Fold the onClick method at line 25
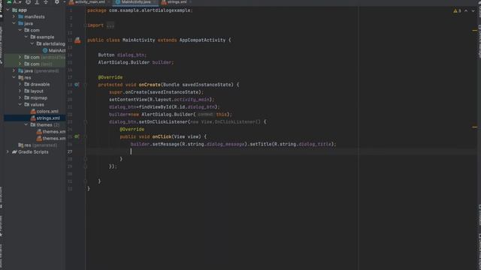The width and height of the screenshot is (481, 270). pyautogui.click(x=86, y=136)
